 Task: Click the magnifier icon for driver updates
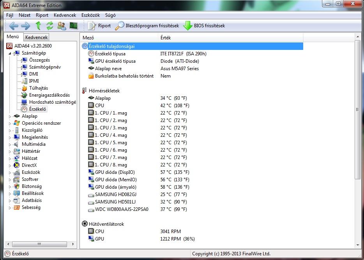(120, 26)
